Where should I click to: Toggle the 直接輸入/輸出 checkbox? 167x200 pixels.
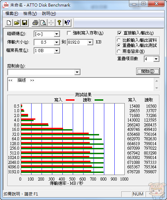(x=120, y=33)
